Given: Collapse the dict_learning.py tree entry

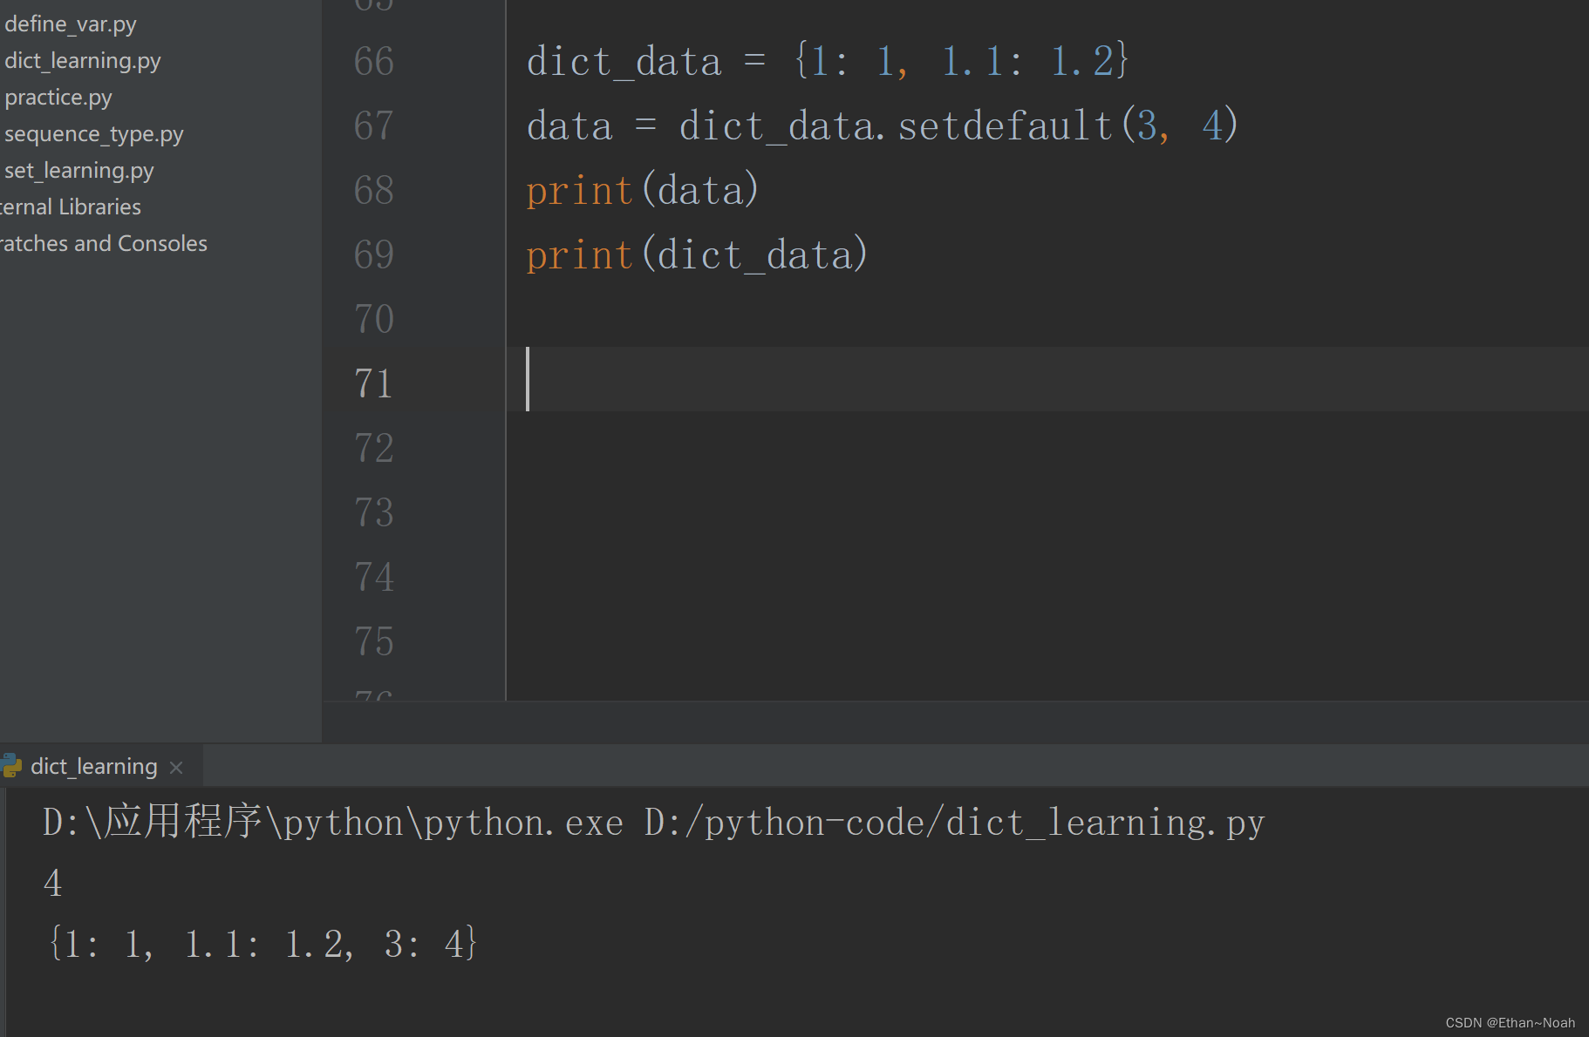Looking at the screenshot, I should click(82, 60).
